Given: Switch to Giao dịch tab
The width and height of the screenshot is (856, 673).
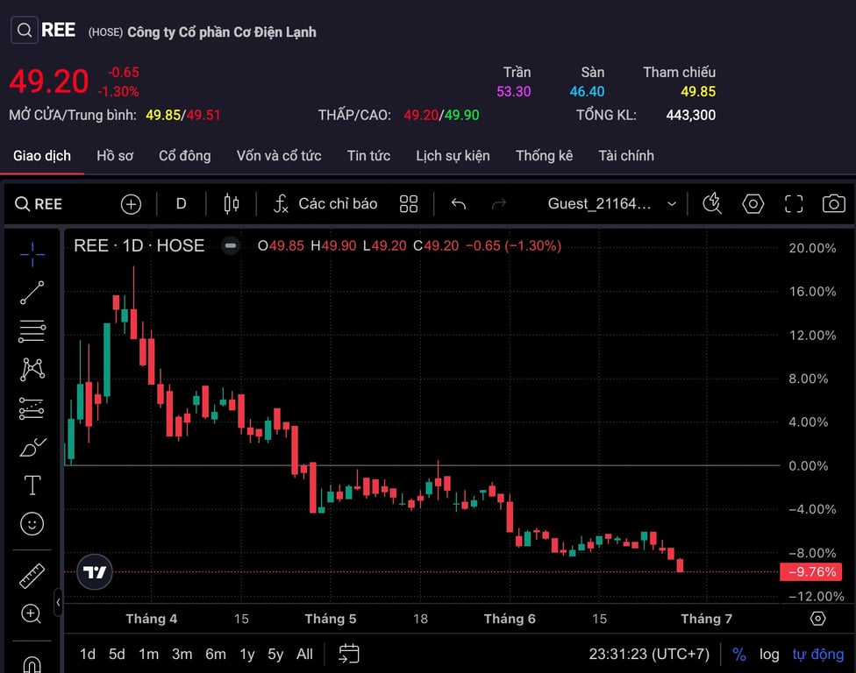Looking at the screenshot, I should click(42, 156).
